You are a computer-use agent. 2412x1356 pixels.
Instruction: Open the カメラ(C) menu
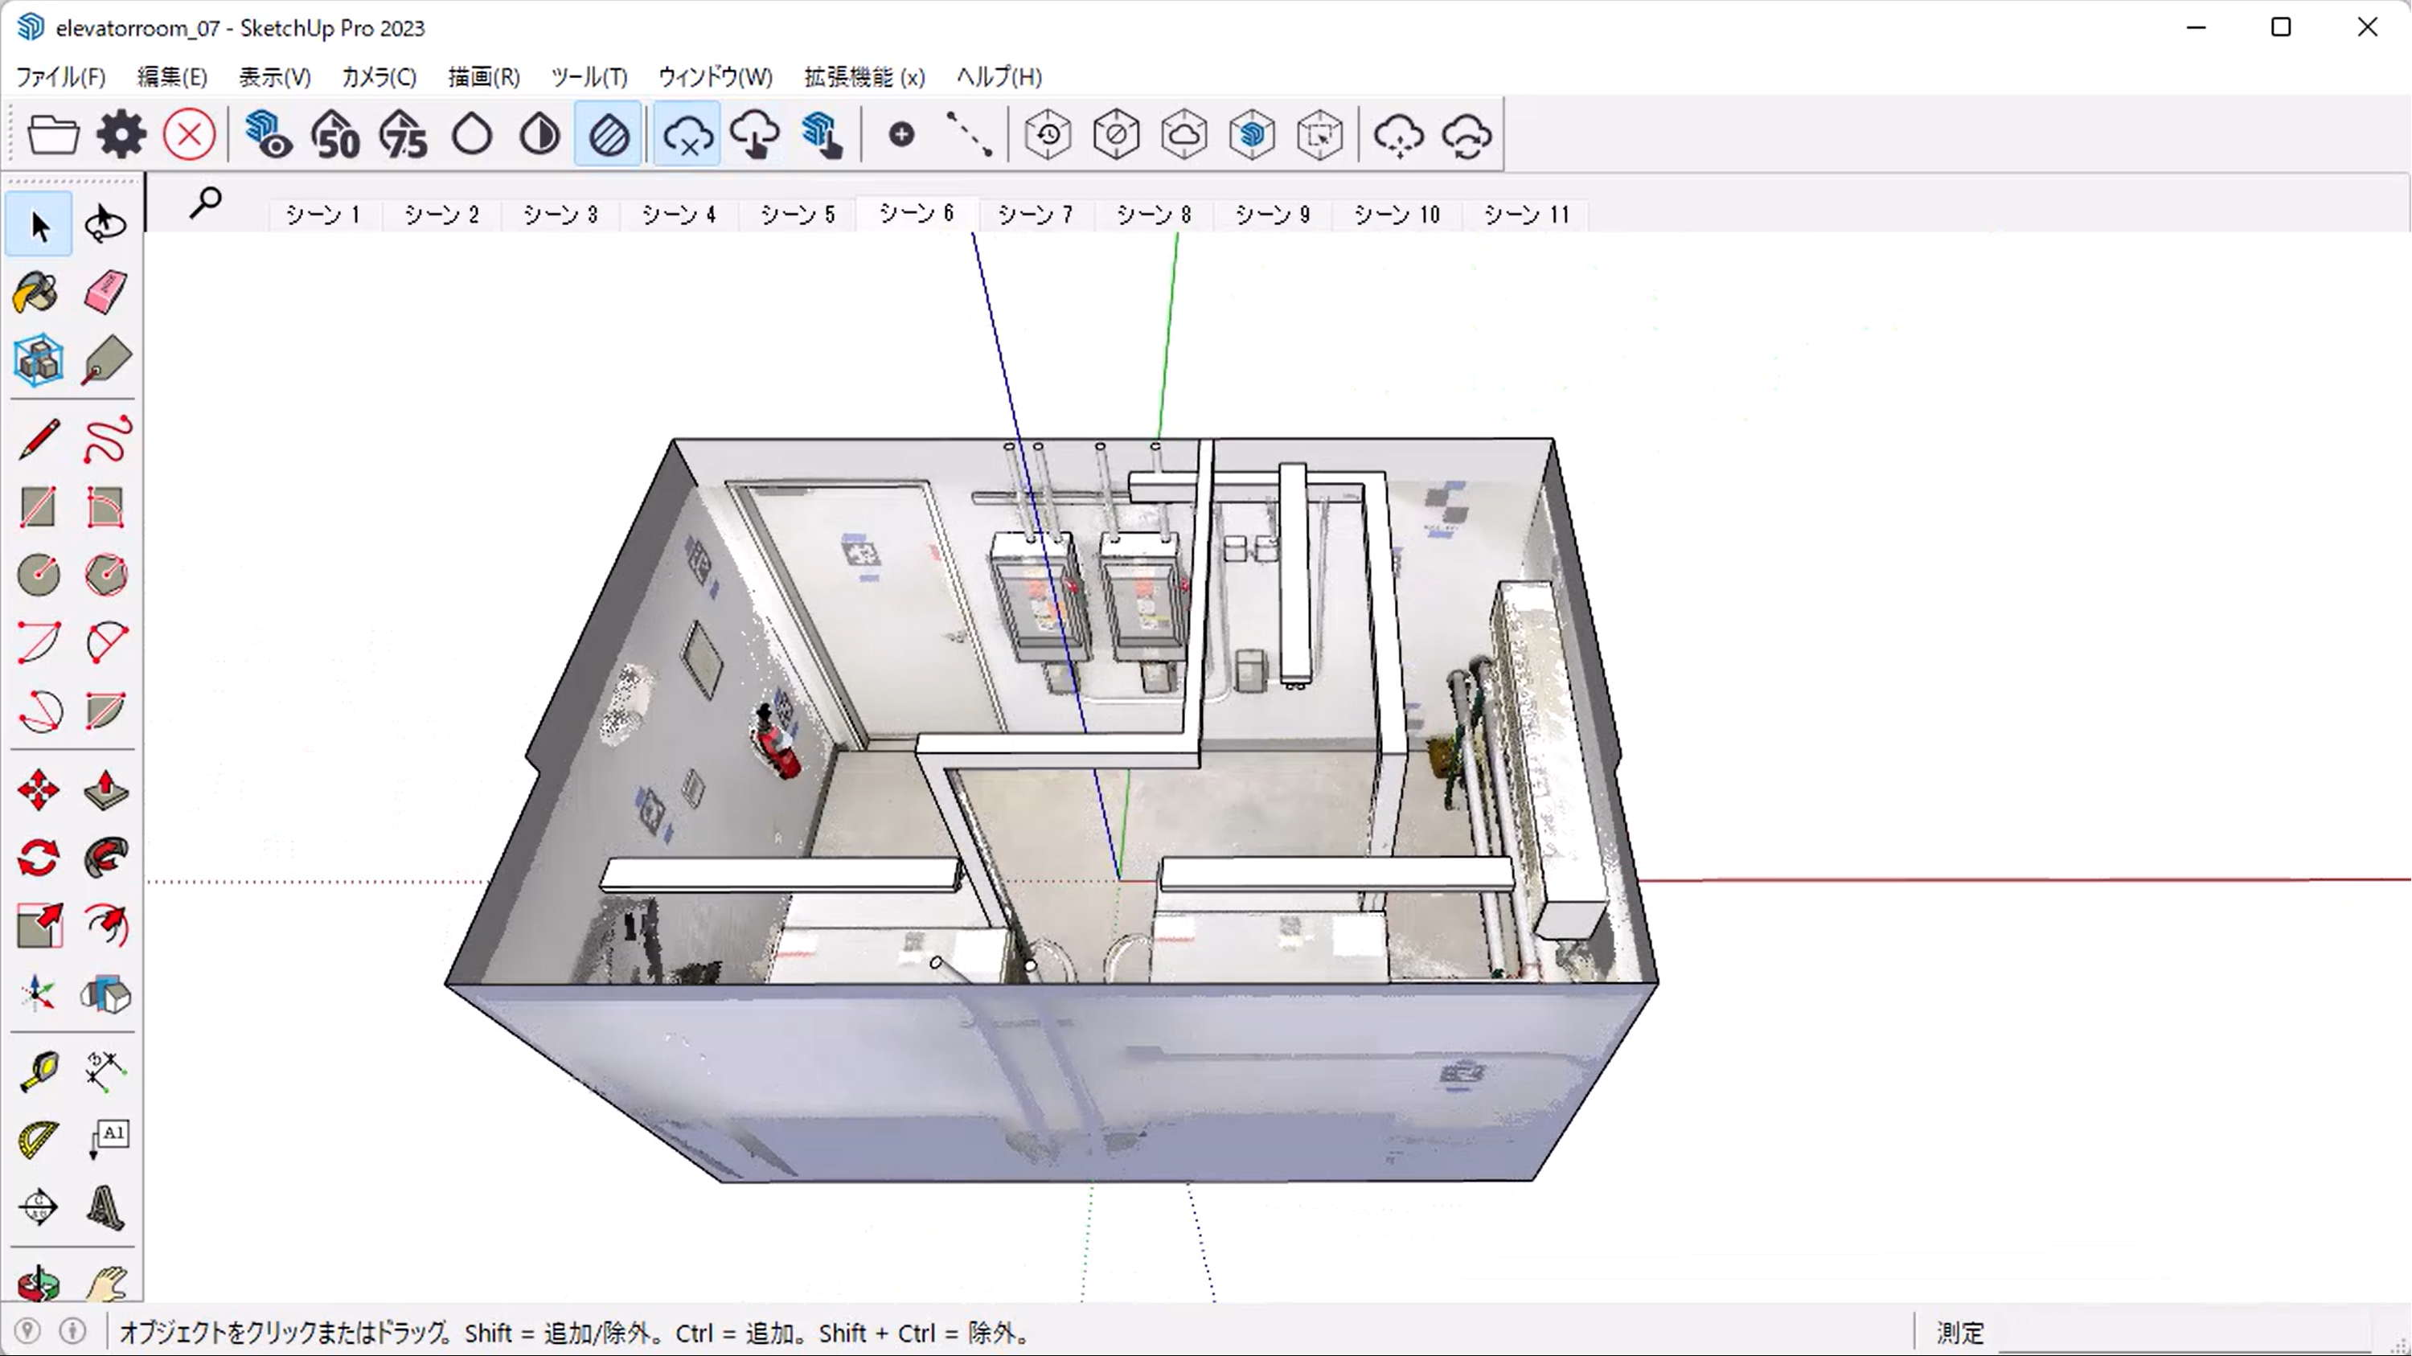(378, 76)
